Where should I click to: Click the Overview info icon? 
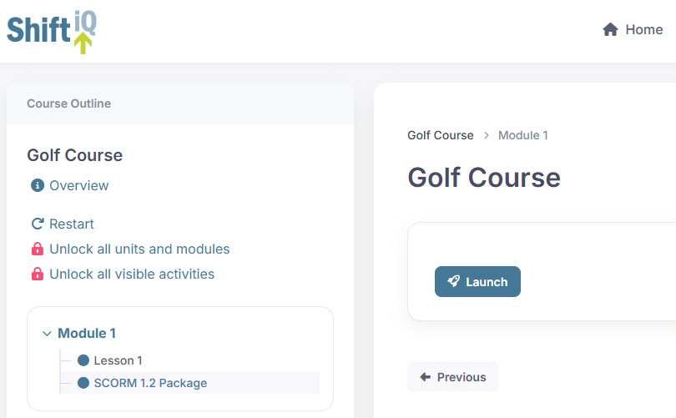[x=37, y=185]
